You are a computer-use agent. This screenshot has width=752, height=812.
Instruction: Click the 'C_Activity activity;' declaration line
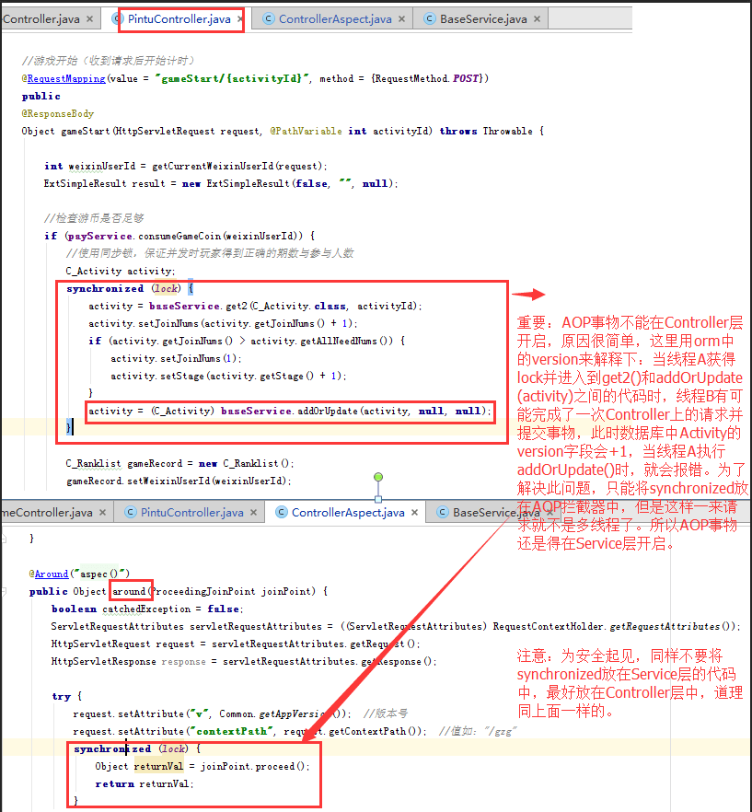[x=121, y=271]
